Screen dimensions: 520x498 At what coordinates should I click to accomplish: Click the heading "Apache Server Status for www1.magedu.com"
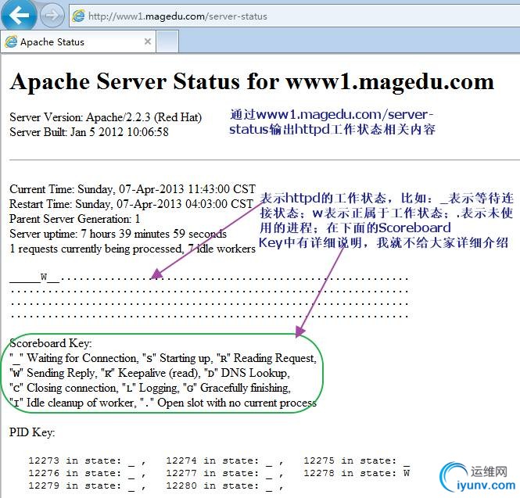pyautogui.click(x=252, y=81)
